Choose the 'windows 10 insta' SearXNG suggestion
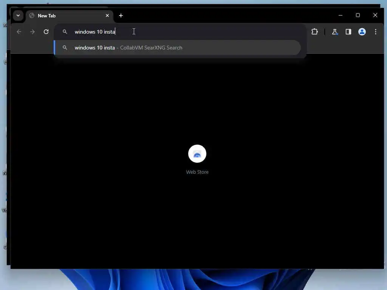This screenshot has width=387, height=290. 177,48
